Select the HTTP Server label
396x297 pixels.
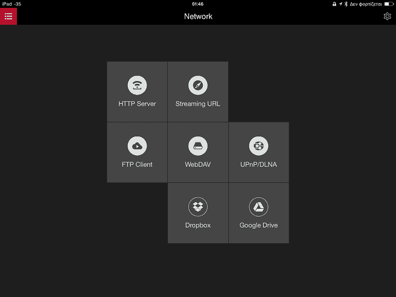[137, 104]
